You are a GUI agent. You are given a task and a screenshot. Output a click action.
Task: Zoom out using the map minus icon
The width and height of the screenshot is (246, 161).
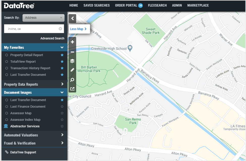click(72, 52)
